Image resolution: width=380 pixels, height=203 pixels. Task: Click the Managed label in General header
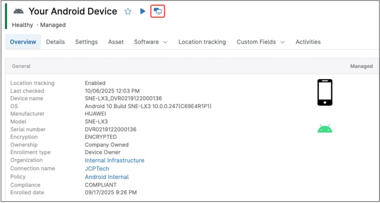tap(361, 66)
